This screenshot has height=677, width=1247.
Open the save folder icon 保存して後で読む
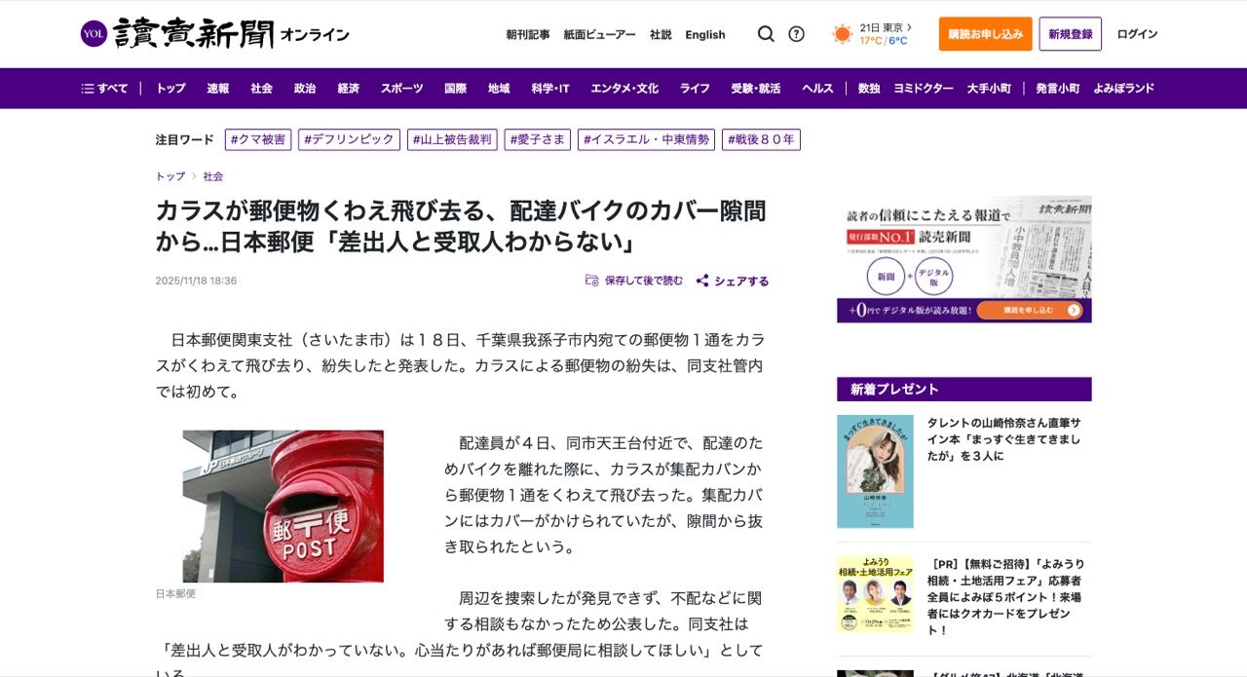pos(591,281)
